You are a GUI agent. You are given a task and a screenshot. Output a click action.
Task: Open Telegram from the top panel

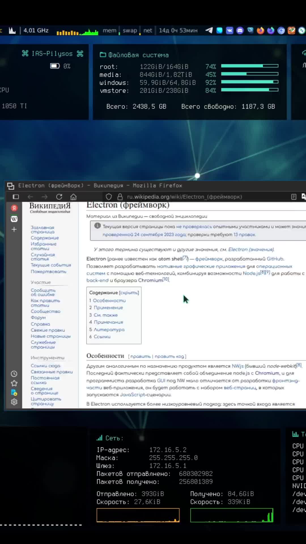pyautogui.click(x=209, y=30)
